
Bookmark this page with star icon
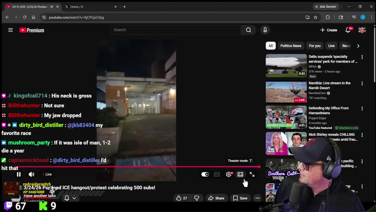click(315, 17)
